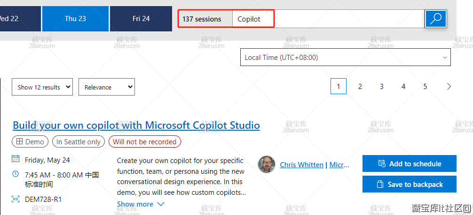473x215 pixels.
Task: Open Chris Whitten's profile photo
Action: coord(267,164)
